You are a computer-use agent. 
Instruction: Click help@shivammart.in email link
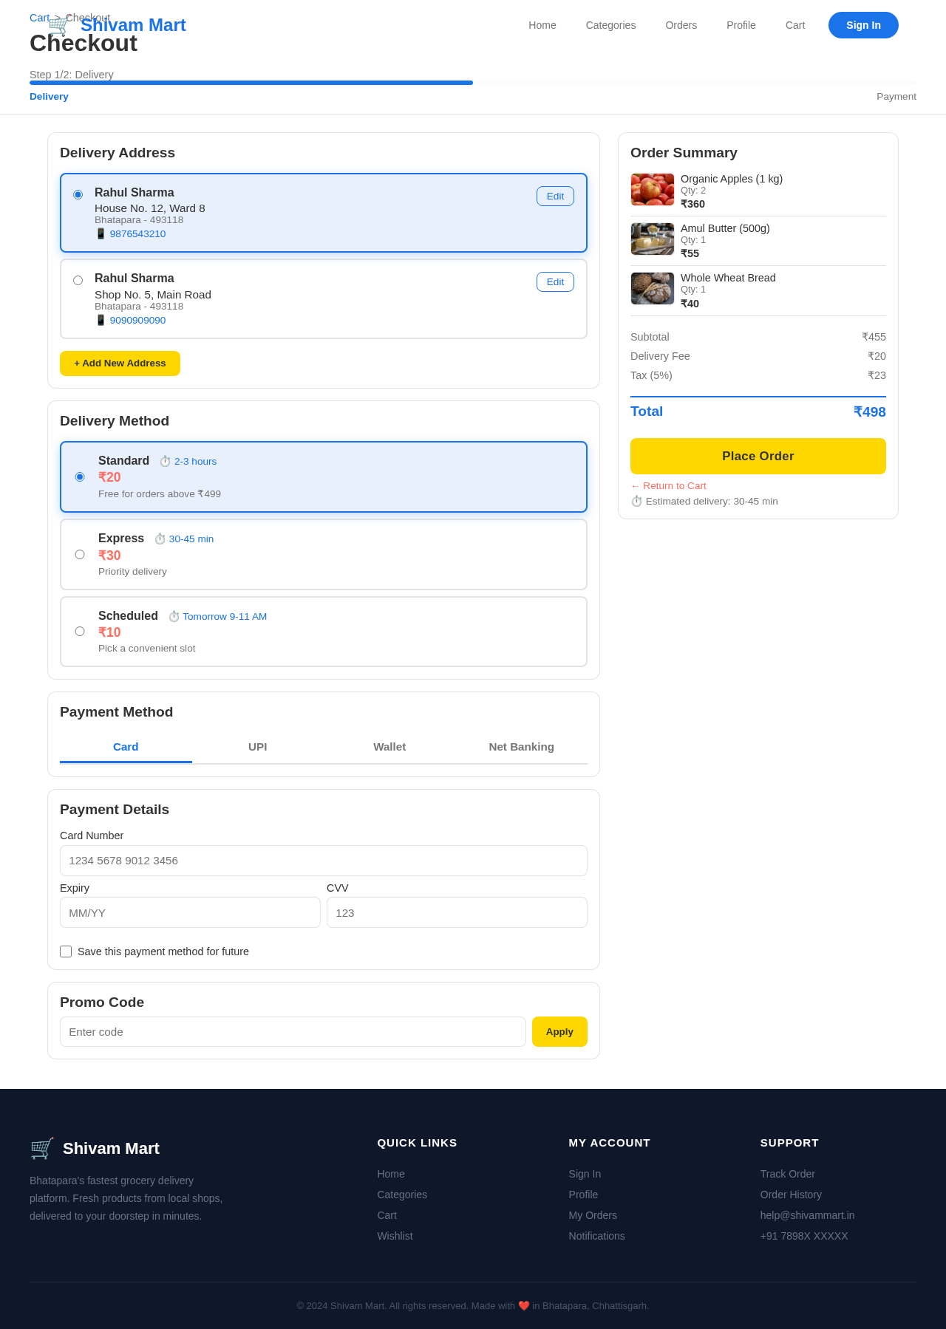807,1215
